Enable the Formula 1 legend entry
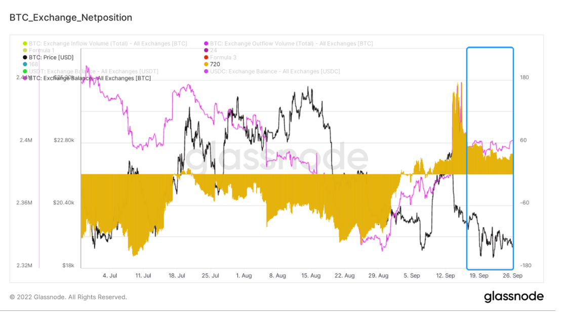 click(x=42, y=51)
